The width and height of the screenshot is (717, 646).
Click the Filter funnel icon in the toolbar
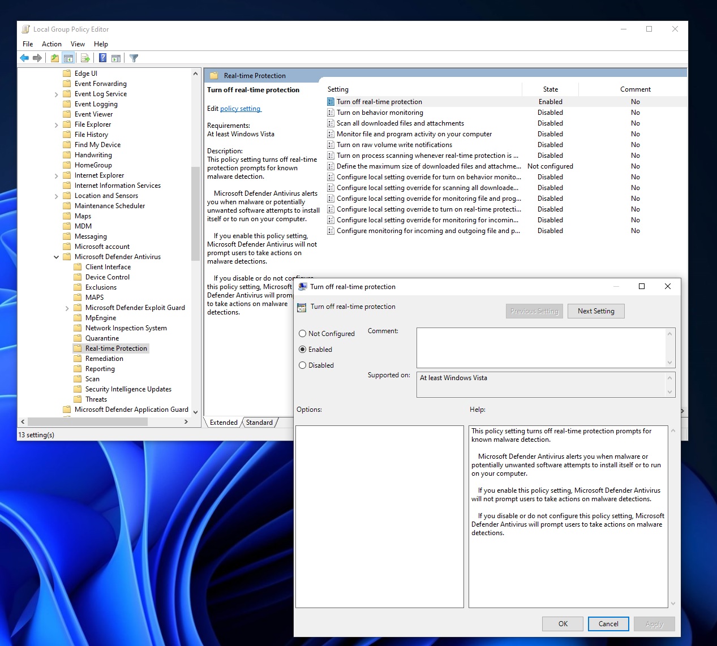[x=134, y=58]
